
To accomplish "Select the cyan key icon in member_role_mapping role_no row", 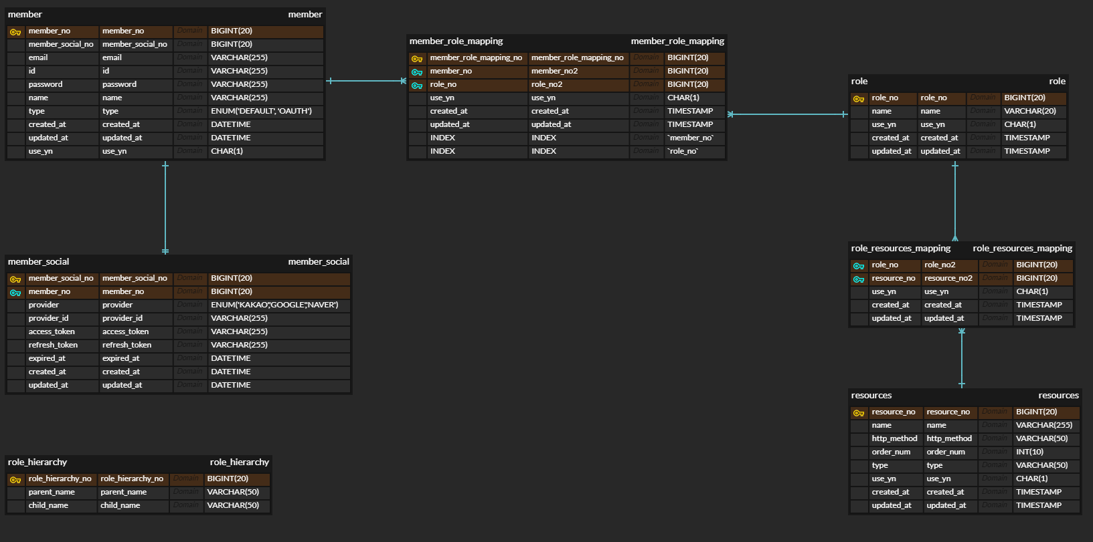I will (417, 85).
